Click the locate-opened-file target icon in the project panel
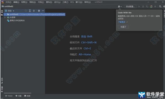Viewport: 165px width, 99px height. point(26,11)
